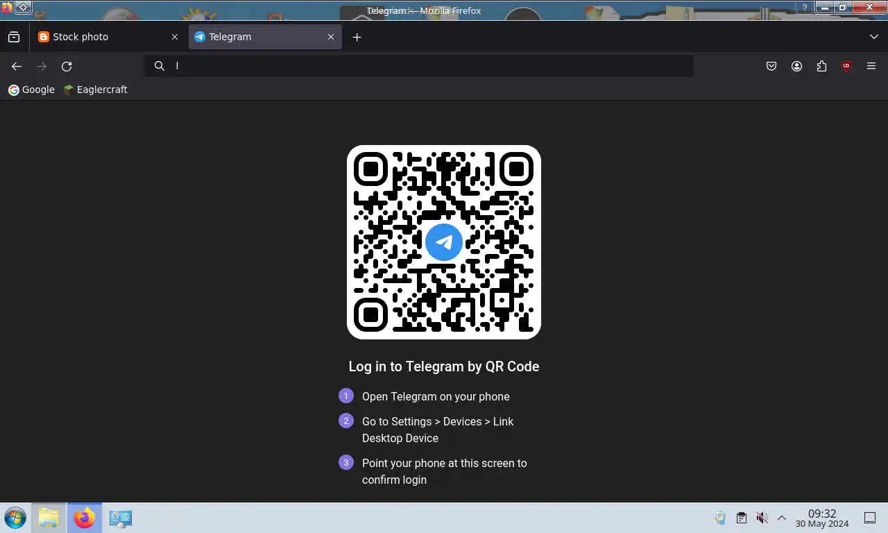Open the file manager from taskbar
This screenshot has height=533, width=888.
tap(49, 518)
